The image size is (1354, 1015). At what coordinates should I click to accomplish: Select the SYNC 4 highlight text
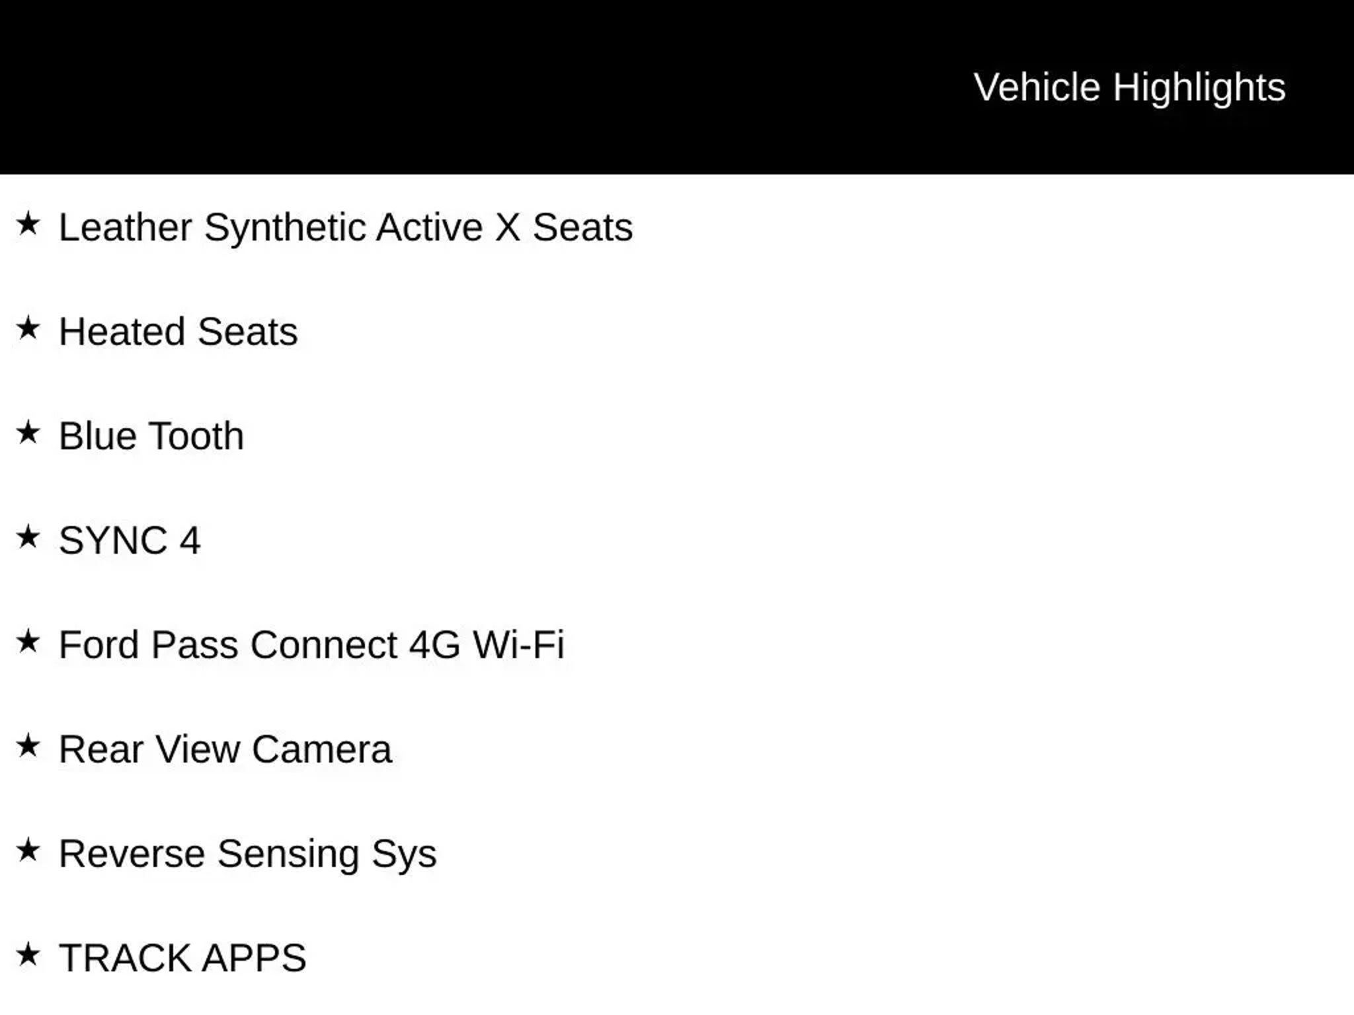(x=130, y=541)
